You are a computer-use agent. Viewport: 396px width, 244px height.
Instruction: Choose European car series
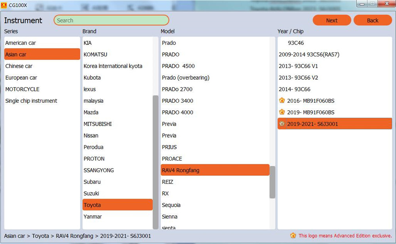point(42,77)
